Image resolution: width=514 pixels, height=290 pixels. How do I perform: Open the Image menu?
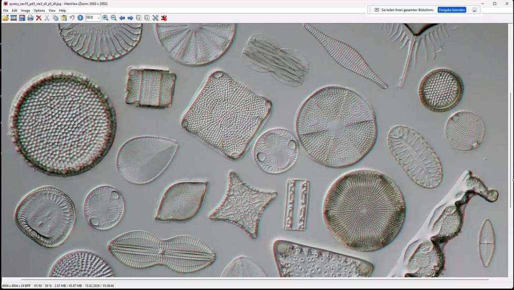coord(25,10)
